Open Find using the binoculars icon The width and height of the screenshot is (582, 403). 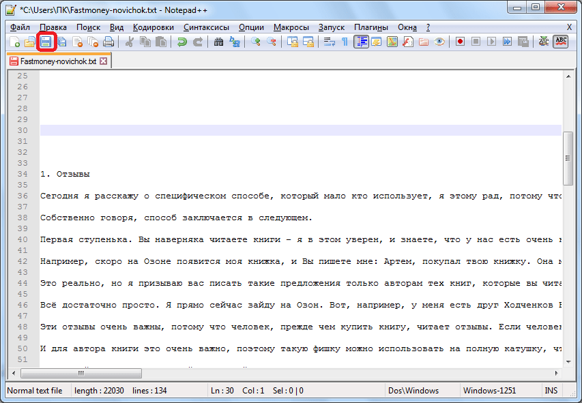pyautogui.click(x=218, y=42)
